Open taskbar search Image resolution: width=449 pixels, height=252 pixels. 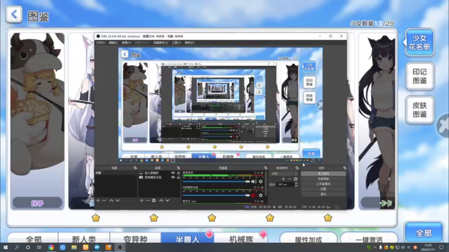tap(17, 248)
